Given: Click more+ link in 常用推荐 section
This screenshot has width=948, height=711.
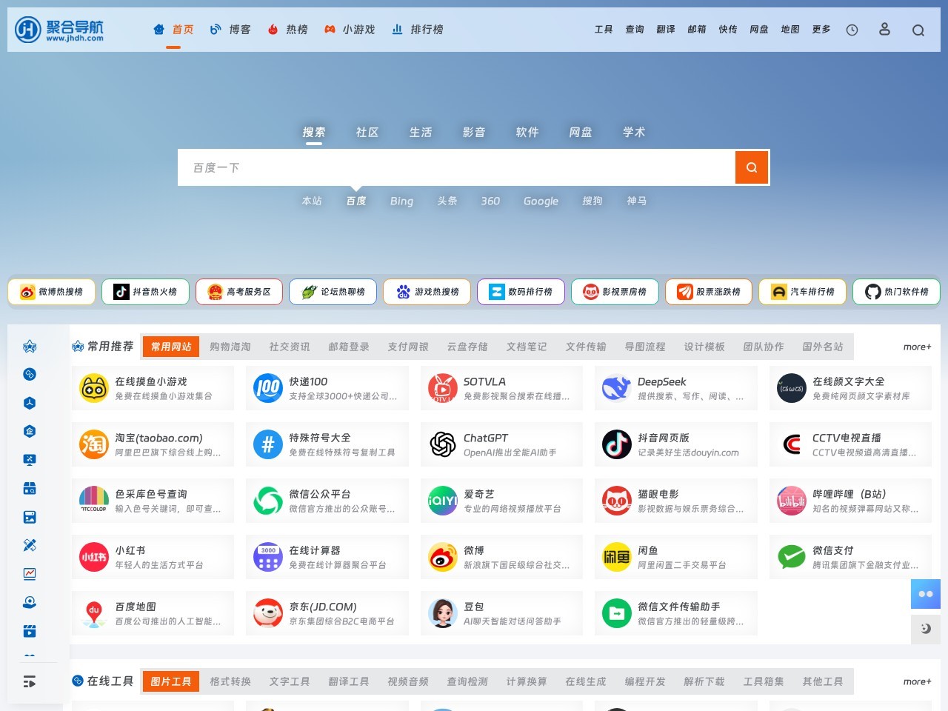Looking at the screenshot, I should click(917, 347).
